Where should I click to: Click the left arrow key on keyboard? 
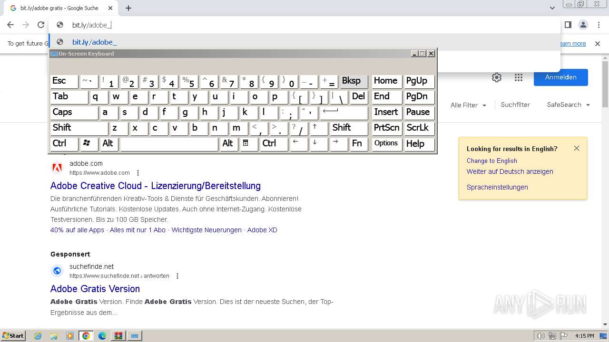299,143
